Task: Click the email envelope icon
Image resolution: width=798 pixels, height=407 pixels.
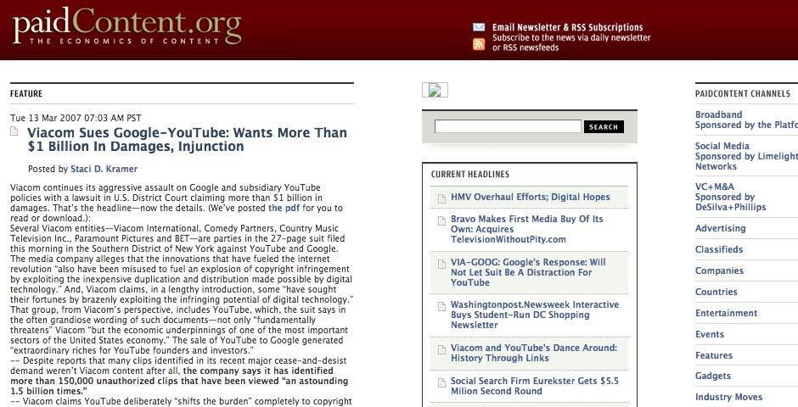Action: tap(479, 27)
